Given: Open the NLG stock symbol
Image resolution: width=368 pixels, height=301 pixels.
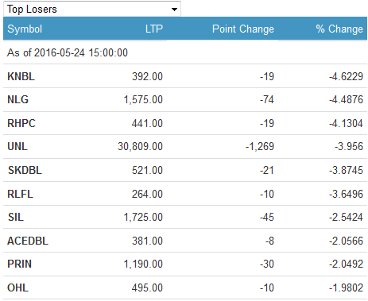Looking at the screenshot, I should 17,99.
